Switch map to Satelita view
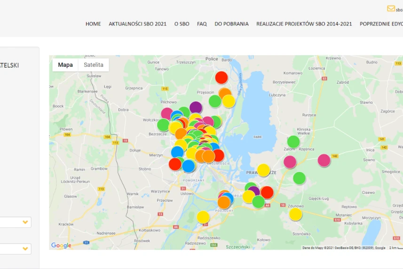This screenshot has width=403, height=269. [94, 65]
